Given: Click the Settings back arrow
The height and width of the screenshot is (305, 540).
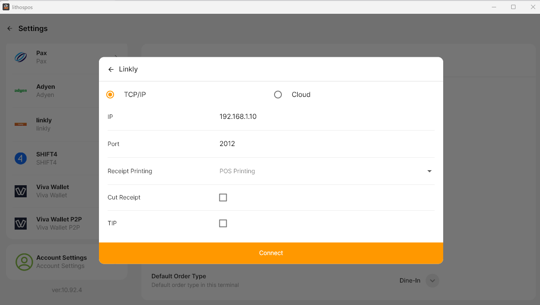Looking at the screenshot, I should point(10,28).
